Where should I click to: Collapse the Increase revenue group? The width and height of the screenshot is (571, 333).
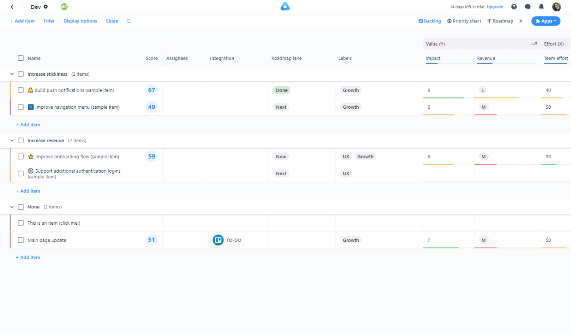[x=12, y=140]
